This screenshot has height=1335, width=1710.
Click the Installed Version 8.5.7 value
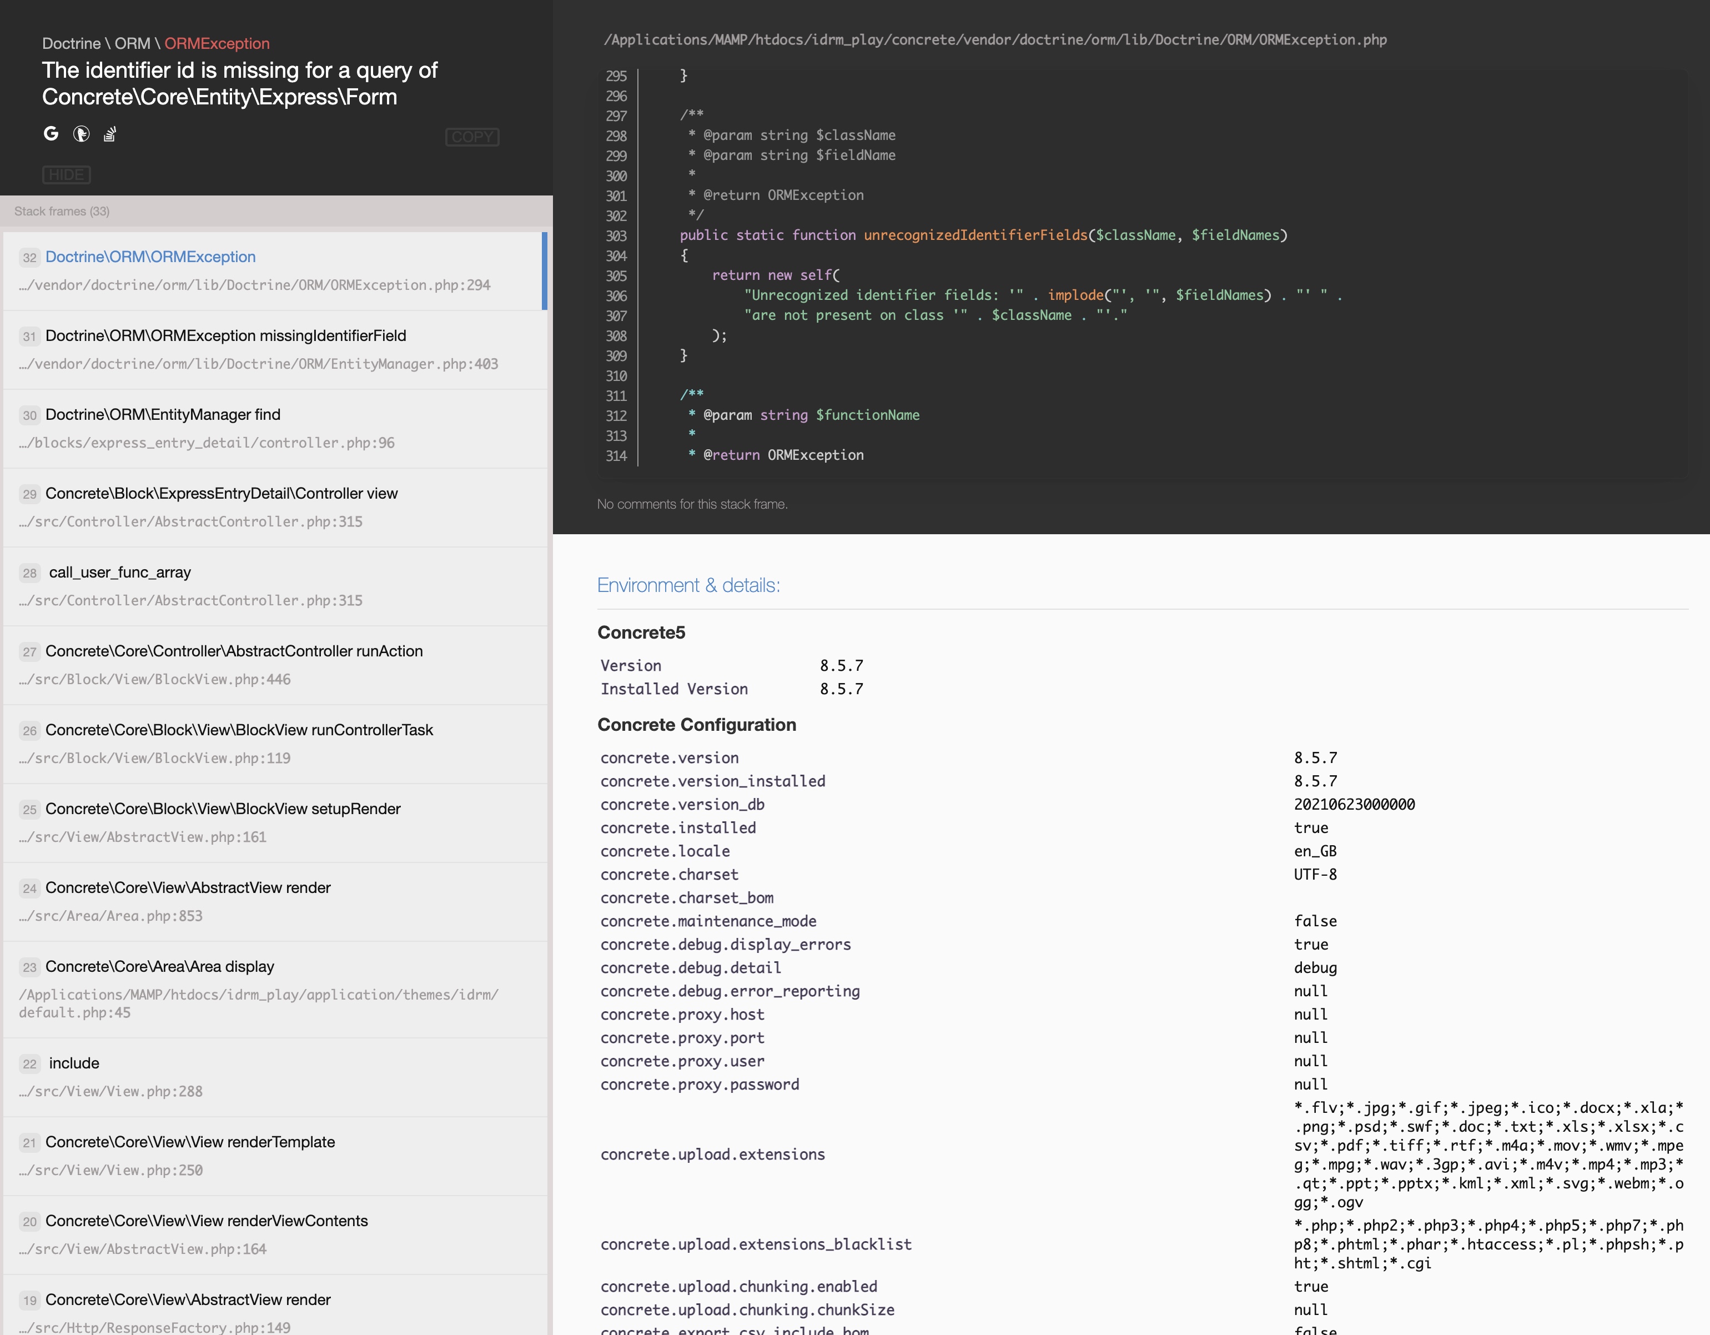click(x=842, y=689)
